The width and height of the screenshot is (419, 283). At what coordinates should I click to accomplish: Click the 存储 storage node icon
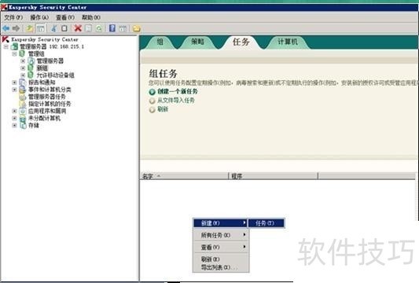pos(23,125)
